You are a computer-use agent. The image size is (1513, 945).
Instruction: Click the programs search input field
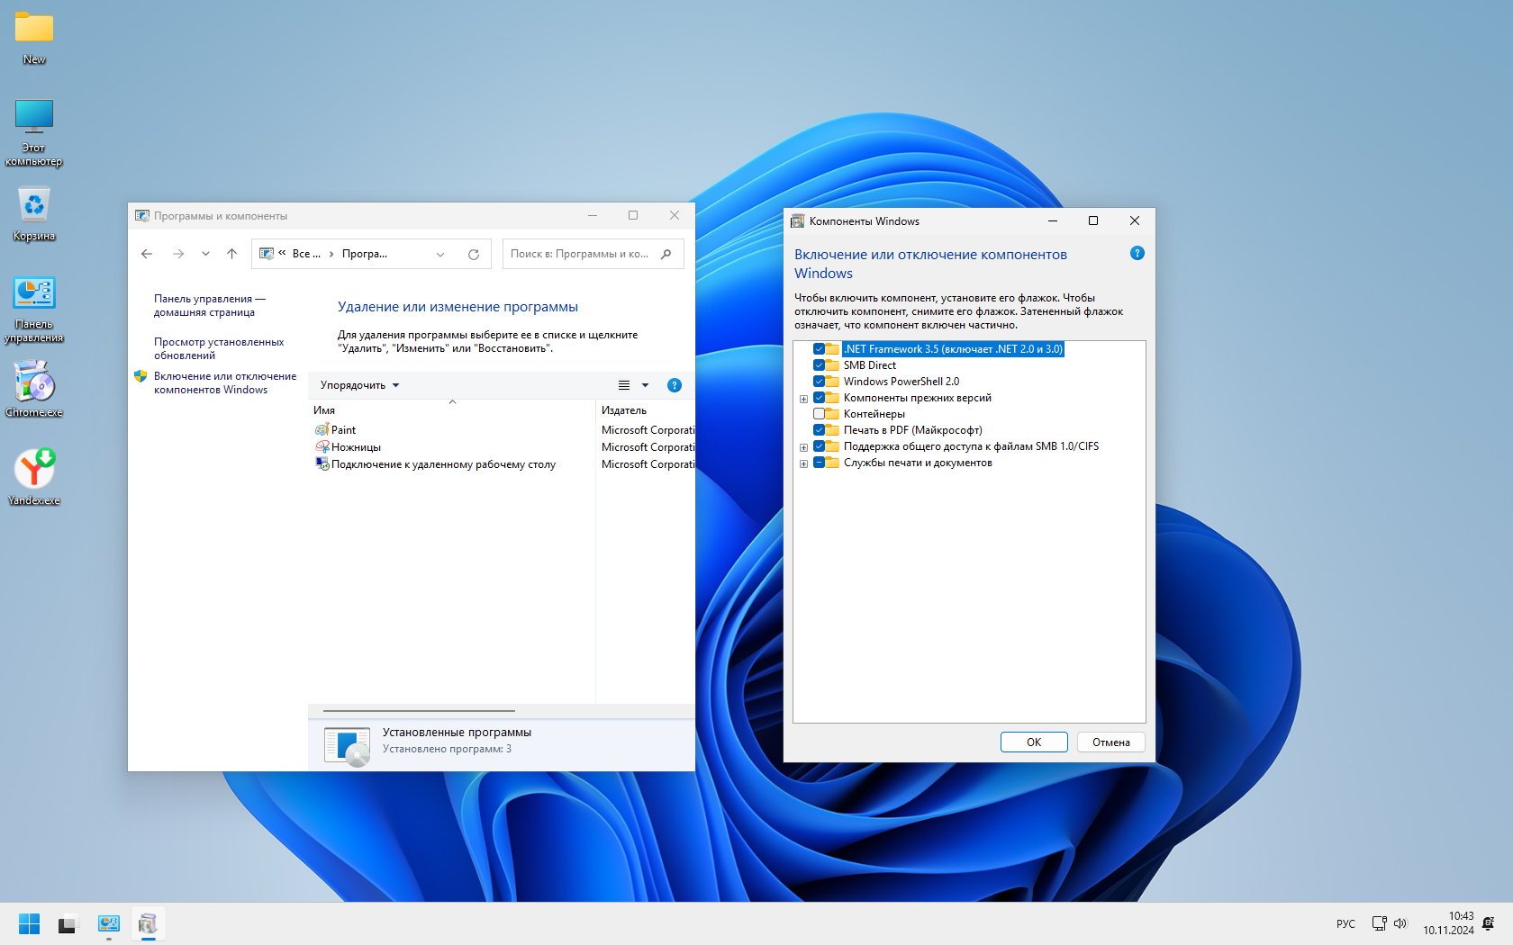coord(581,255)
